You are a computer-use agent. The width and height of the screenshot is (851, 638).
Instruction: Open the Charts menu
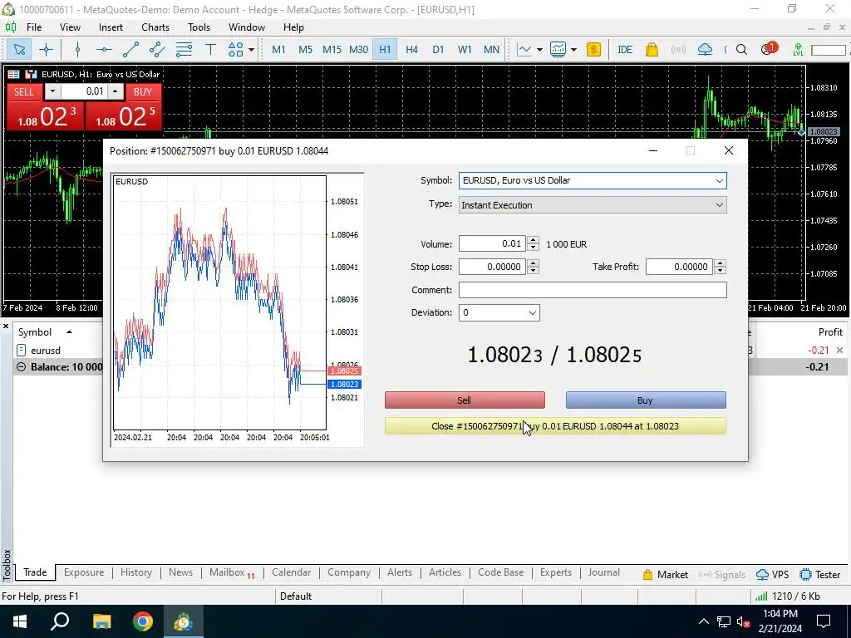coord(155,27)
